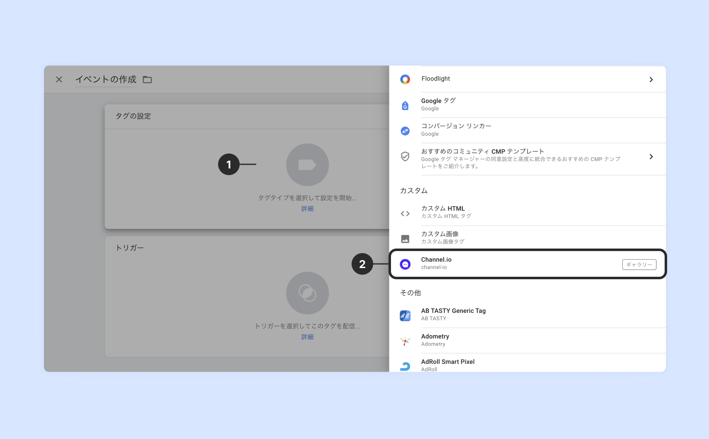Choose the Adometry tag type
This screenshot has height=439, width=709.
click(527, 341)
